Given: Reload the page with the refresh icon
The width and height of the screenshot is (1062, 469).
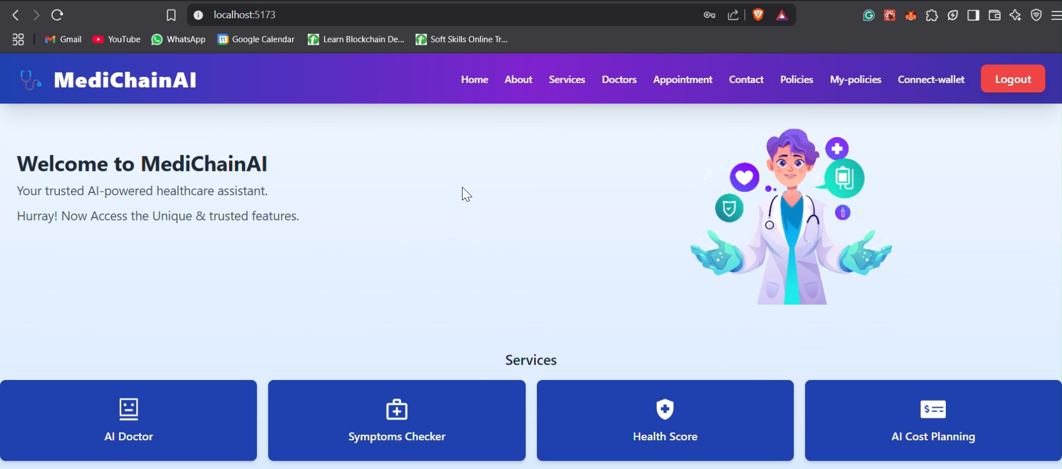Looking at the screenshot, I should 58,15.
